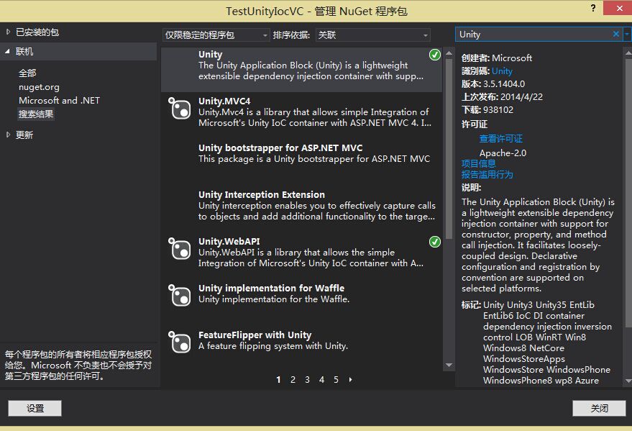Select the Unity.MVC4 package title
Screen dimensions: 632x431
click(224, 101)
